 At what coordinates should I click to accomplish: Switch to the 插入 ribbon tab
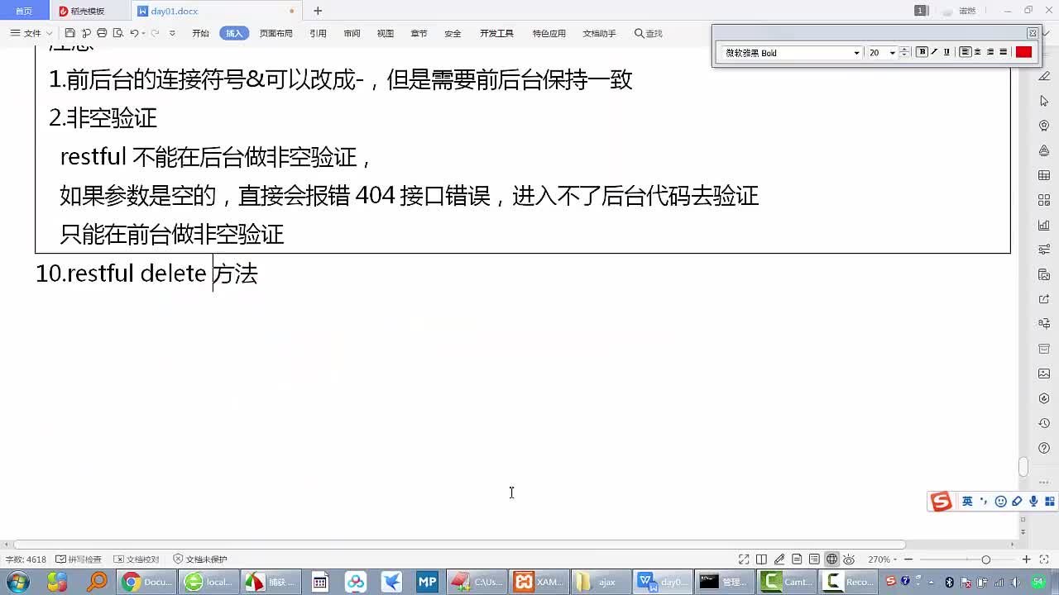234,33
